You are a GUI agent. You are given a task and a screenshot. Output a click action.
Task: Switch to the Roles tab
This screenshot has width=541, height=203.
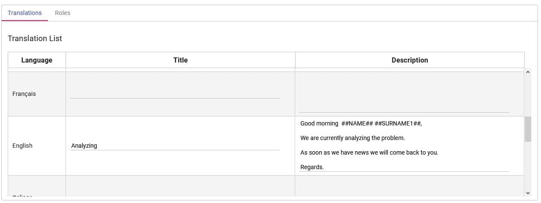click(63, 13)
